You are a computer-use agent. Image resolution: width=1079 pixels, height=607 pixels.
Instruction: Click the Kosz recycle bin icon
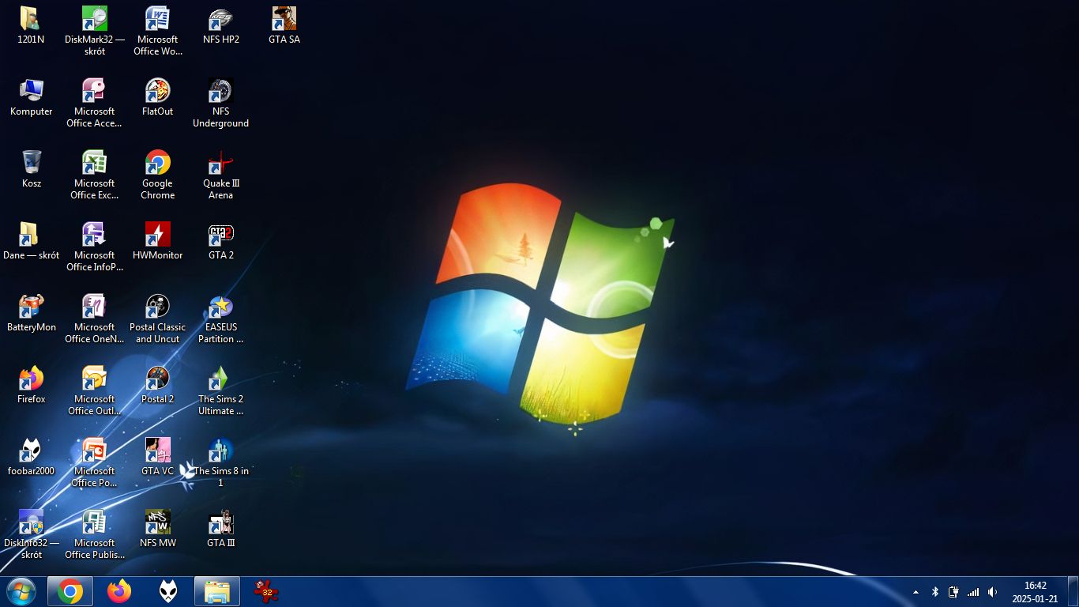click(32, 164)
